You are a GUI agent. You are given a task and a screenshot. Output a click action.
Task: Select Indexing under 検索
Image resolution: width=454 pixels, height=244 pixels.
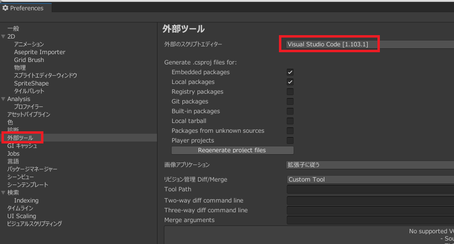26,201
